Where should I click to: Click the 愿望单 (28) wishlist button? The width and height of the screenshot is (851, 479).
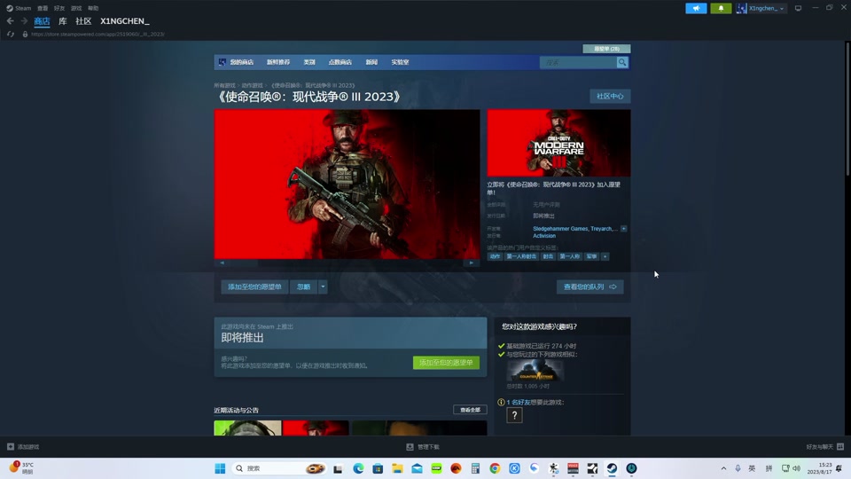[606, 49]
